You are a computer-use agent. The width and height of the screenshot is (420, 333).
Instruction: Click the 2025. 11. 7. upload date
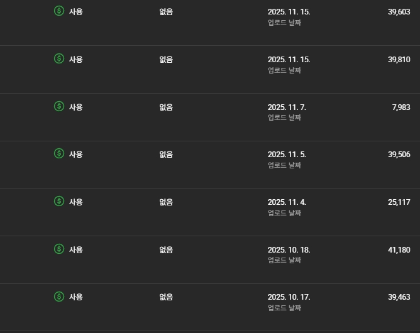(287, 107)
